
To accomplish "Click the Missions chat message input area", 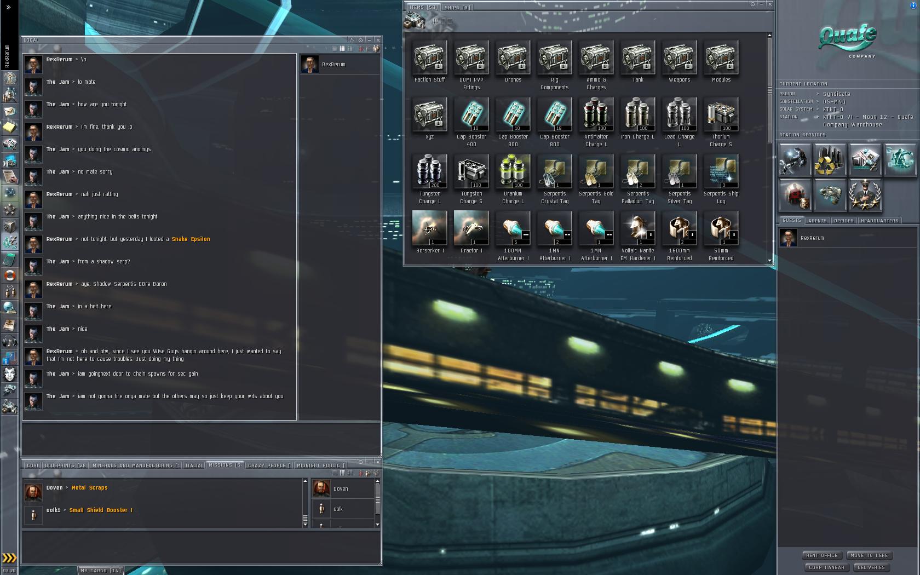I will click(x=201, y=546).
